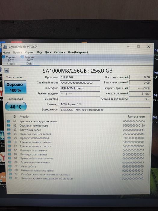The image size is (158, 211).
Task: Click the Число включений value 21 раз
Action: (140, 93)
